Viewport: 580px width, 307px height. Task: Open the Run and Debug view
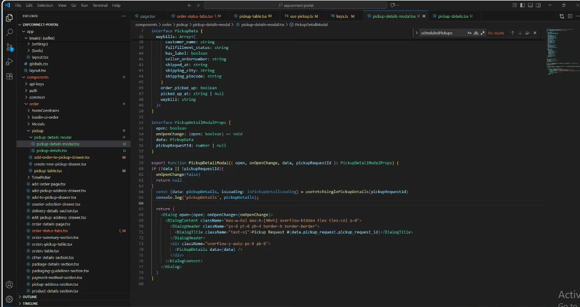[9, 62]
